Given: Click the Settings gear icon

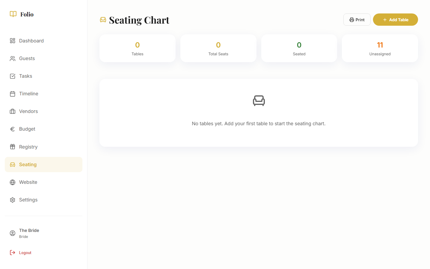Looking at the screenshot, I should coord(12,200).
